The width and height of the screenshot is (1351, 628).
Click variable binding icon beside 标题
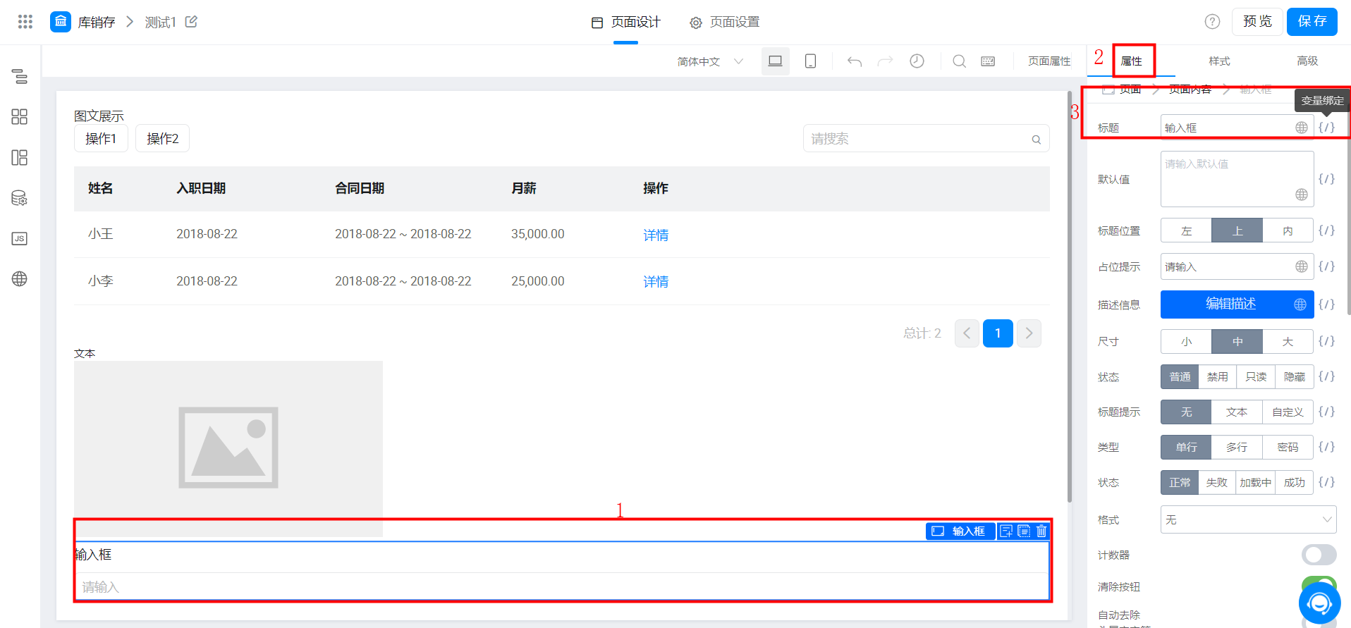(x=1327, y=128)
